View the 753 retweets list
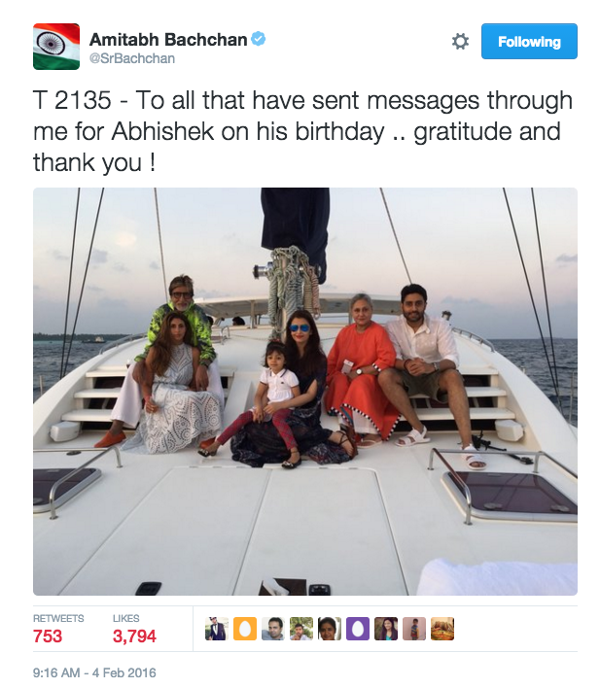The height and width of the screenshot is (688, 600). (48, 636)
